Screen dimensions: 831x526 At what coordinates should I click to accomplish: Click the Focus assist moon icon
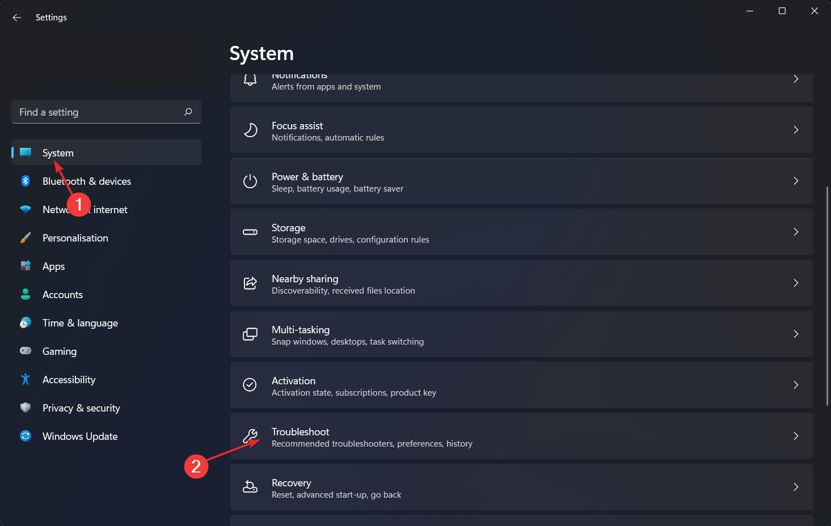pyautogui.click(x=250, y=130)
